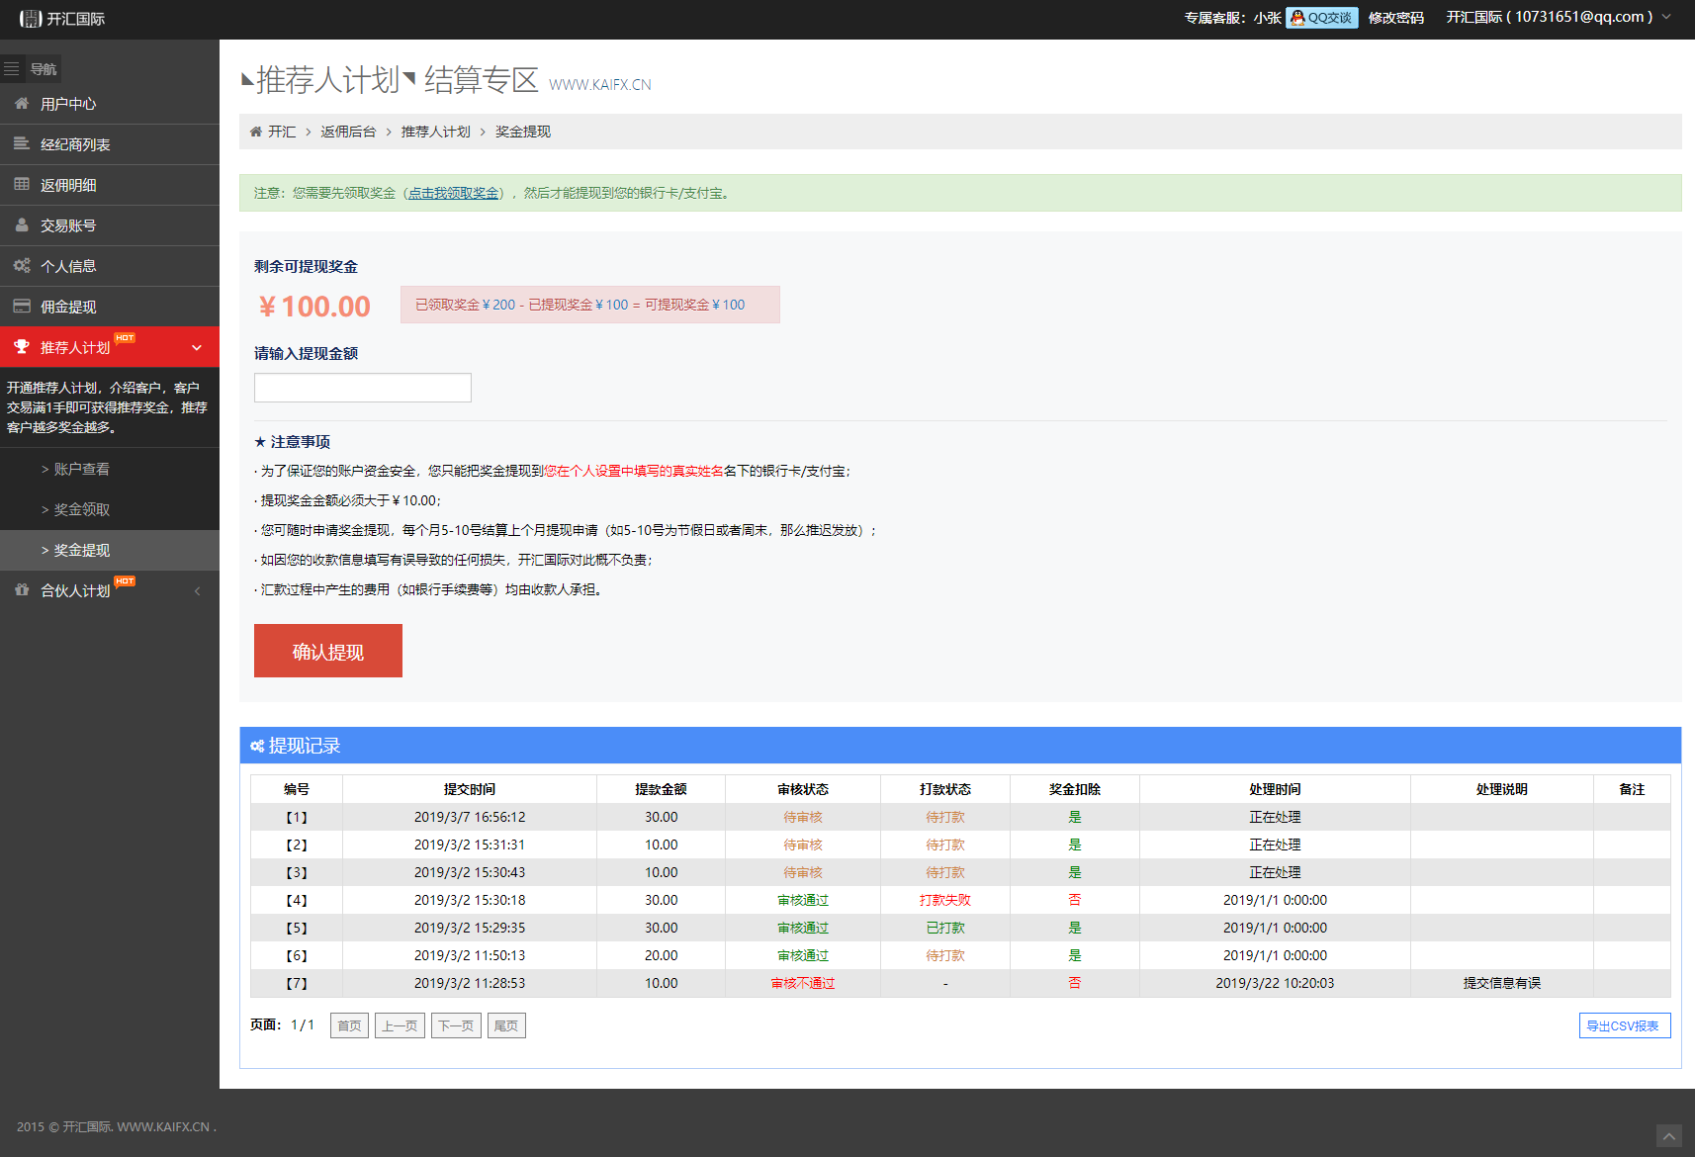Click 修改密码 in the header

pos(1396,18)
